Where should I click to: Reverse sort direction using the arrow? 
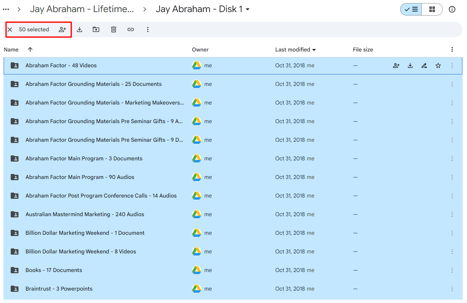pyautogui.click(x=30, y=49)
